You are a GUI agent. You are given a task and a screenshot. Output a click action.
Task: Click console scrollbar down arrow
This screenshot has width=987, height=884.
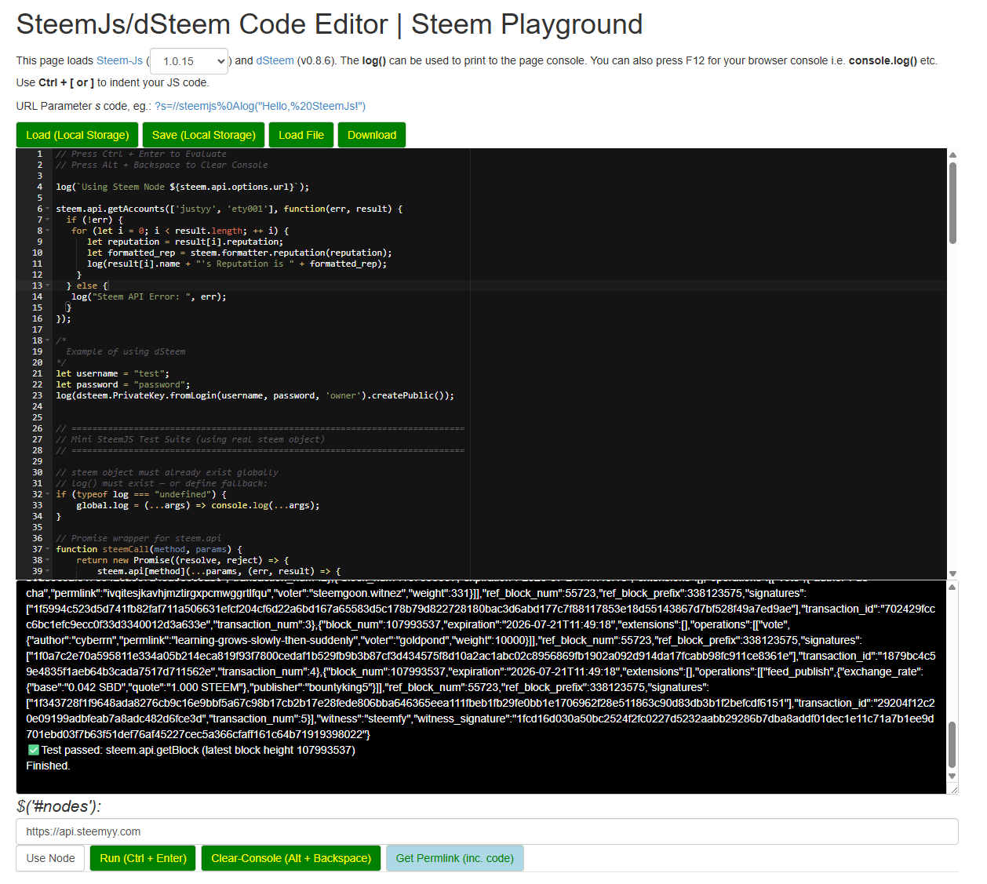pos(952,777)
